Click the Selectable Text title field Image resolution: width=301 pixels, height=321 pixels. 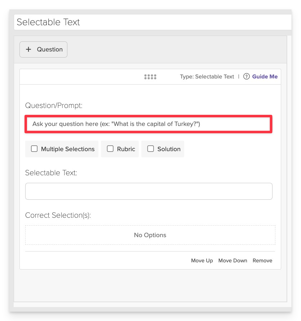pyautogui.click(x=152, y=22)
